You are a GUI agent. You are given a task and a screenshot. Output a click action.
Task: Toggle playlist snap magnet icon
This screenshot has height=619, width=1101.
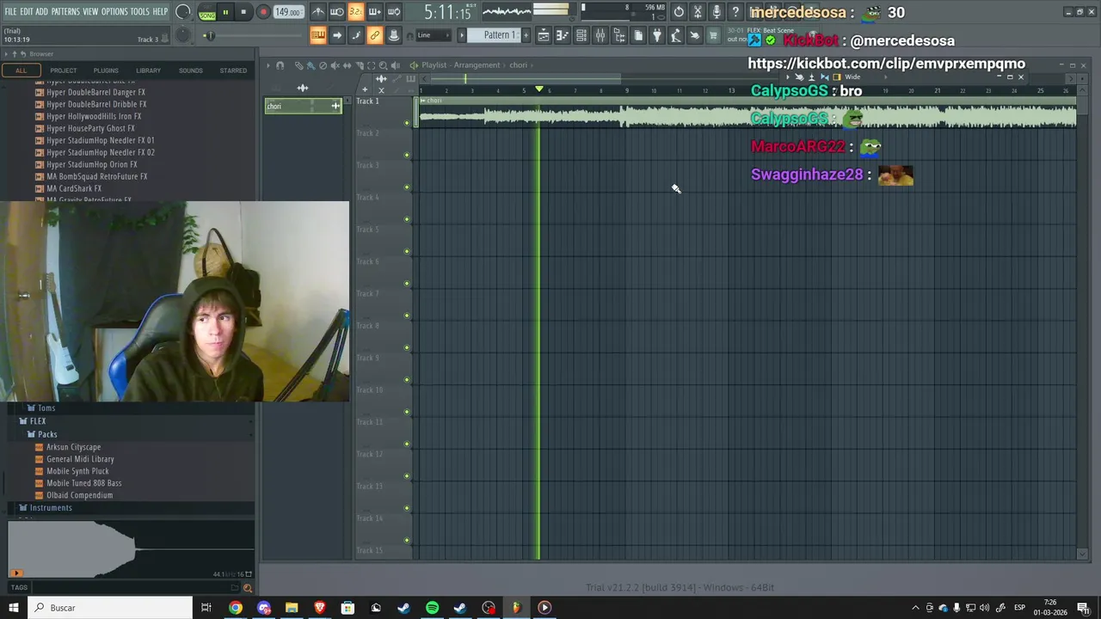[x=280, y=65]
